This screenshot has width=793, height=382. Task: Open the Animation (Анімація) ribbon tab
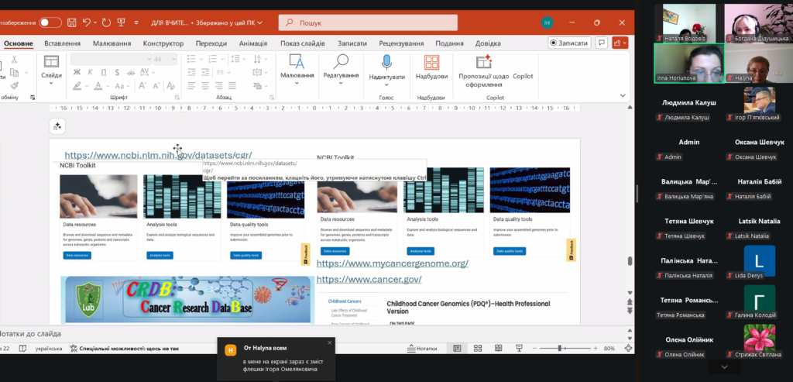pyautogui.click(x=253, y=43)
